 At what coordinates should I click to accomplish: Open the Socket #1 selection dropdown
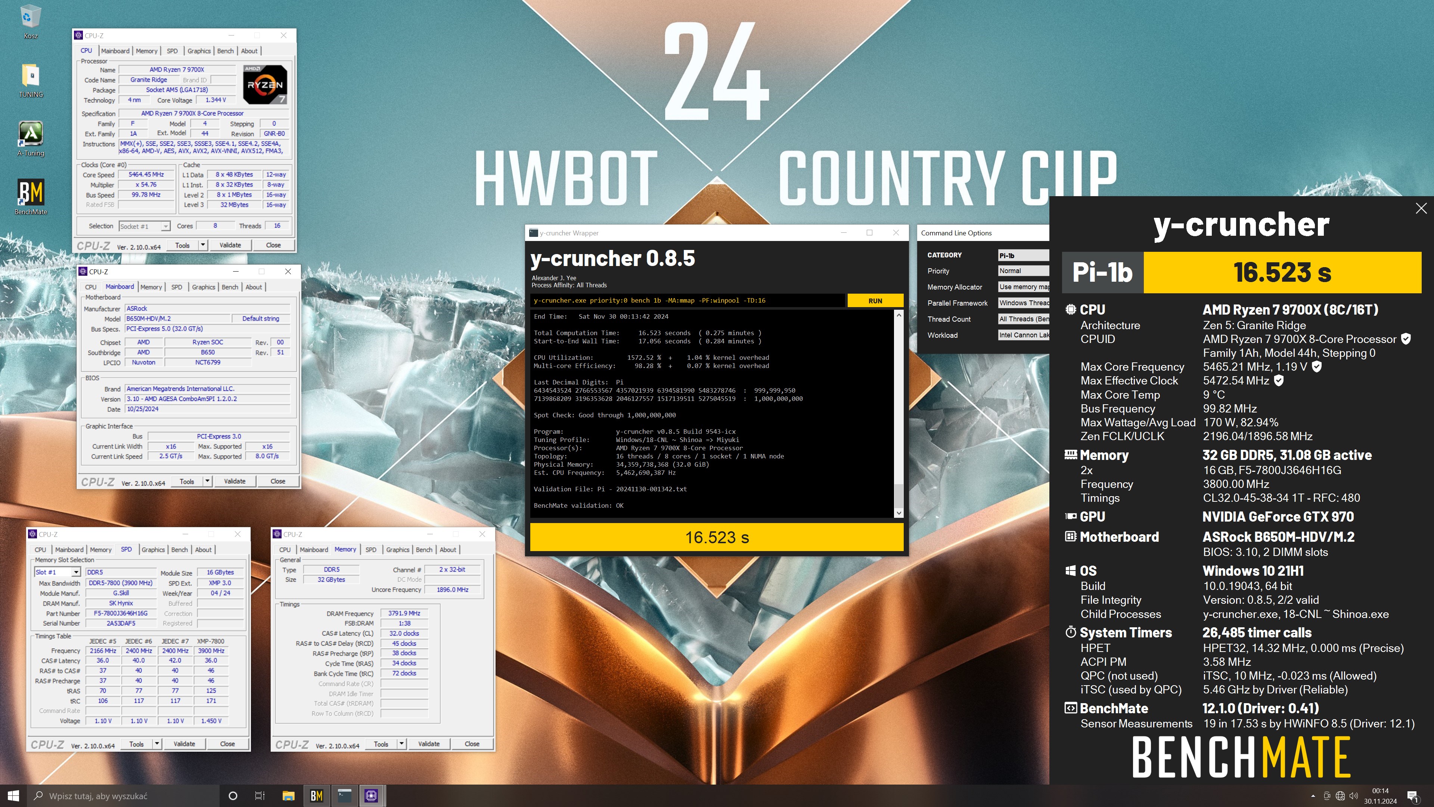(x=144, y=226)
